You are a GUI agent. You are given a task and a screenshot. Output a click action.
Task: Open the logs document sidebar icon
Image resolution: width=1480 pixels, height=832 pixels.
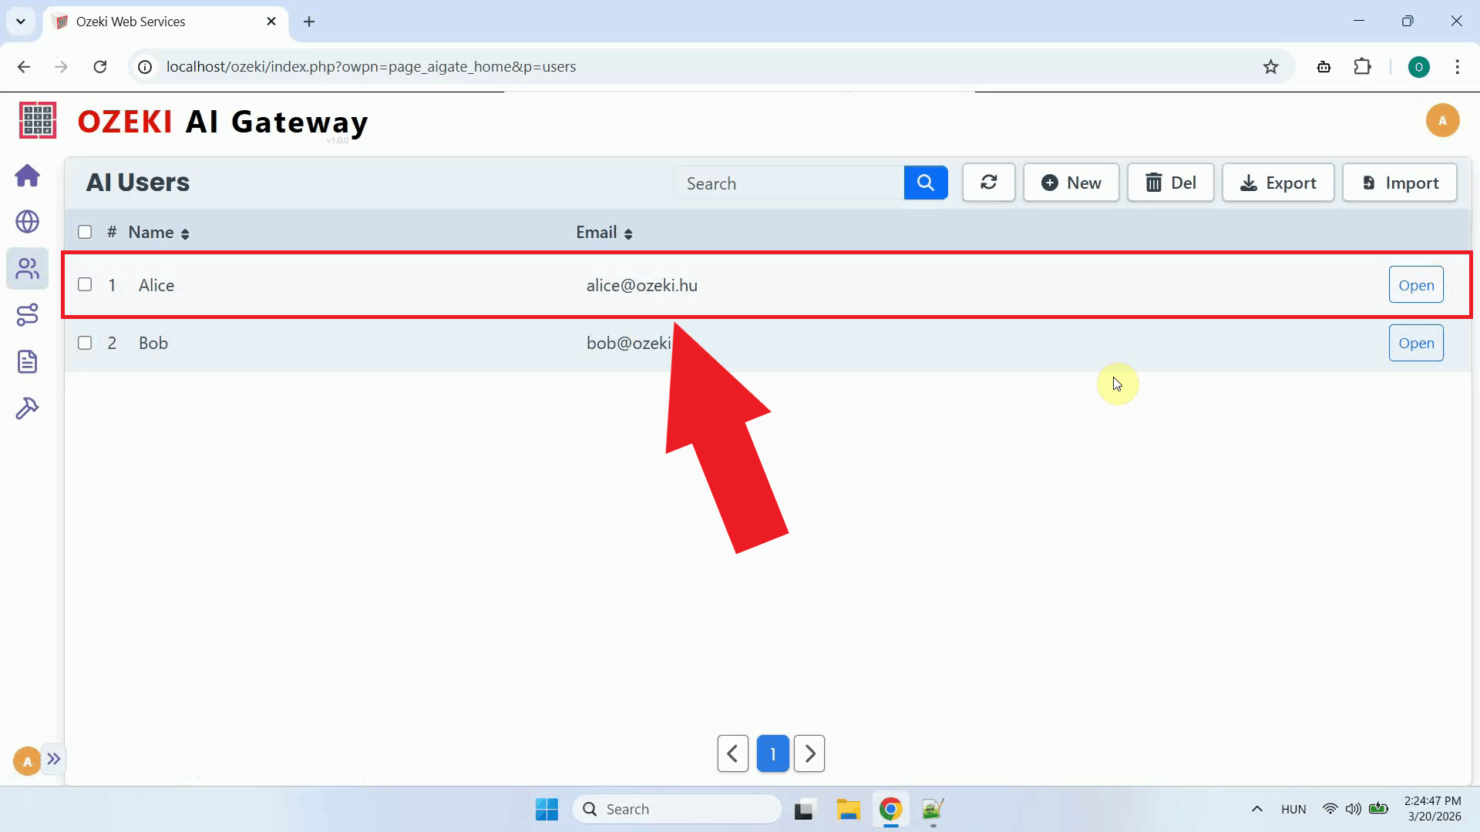tap(28, 361)
